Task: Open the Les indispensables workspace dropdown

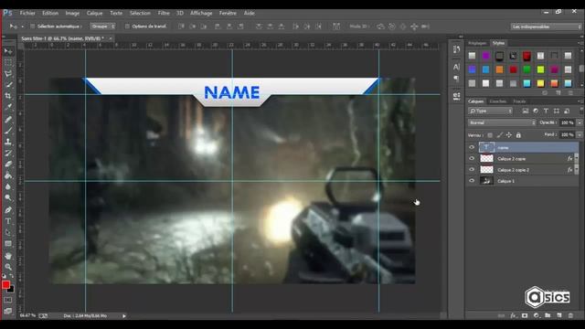Action: [547, 27]
